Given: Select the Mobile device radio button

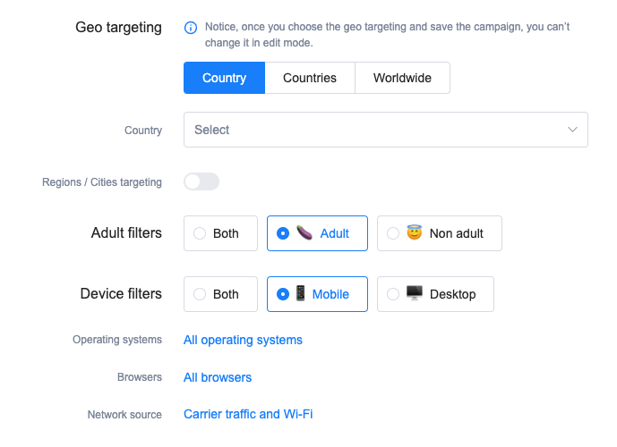Looking at the screenshot, I should click(x=283, y=294).
